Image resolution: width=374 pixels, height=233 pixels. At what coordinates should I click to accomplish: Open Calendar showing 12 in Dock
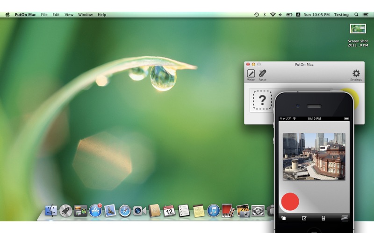(169, 211)
